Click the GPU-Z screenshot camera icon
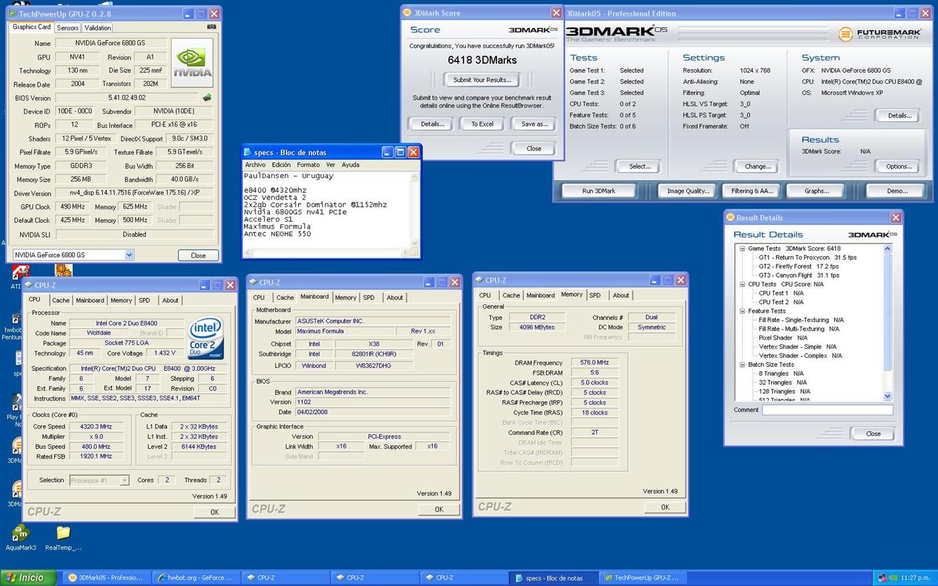 tap(211, 27)
